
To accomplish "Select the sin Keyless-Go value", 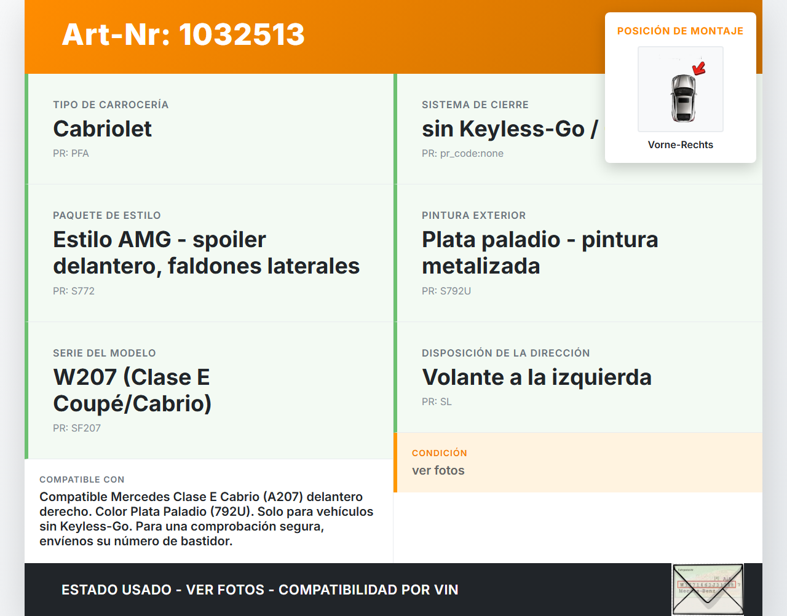I will point(510,128).
